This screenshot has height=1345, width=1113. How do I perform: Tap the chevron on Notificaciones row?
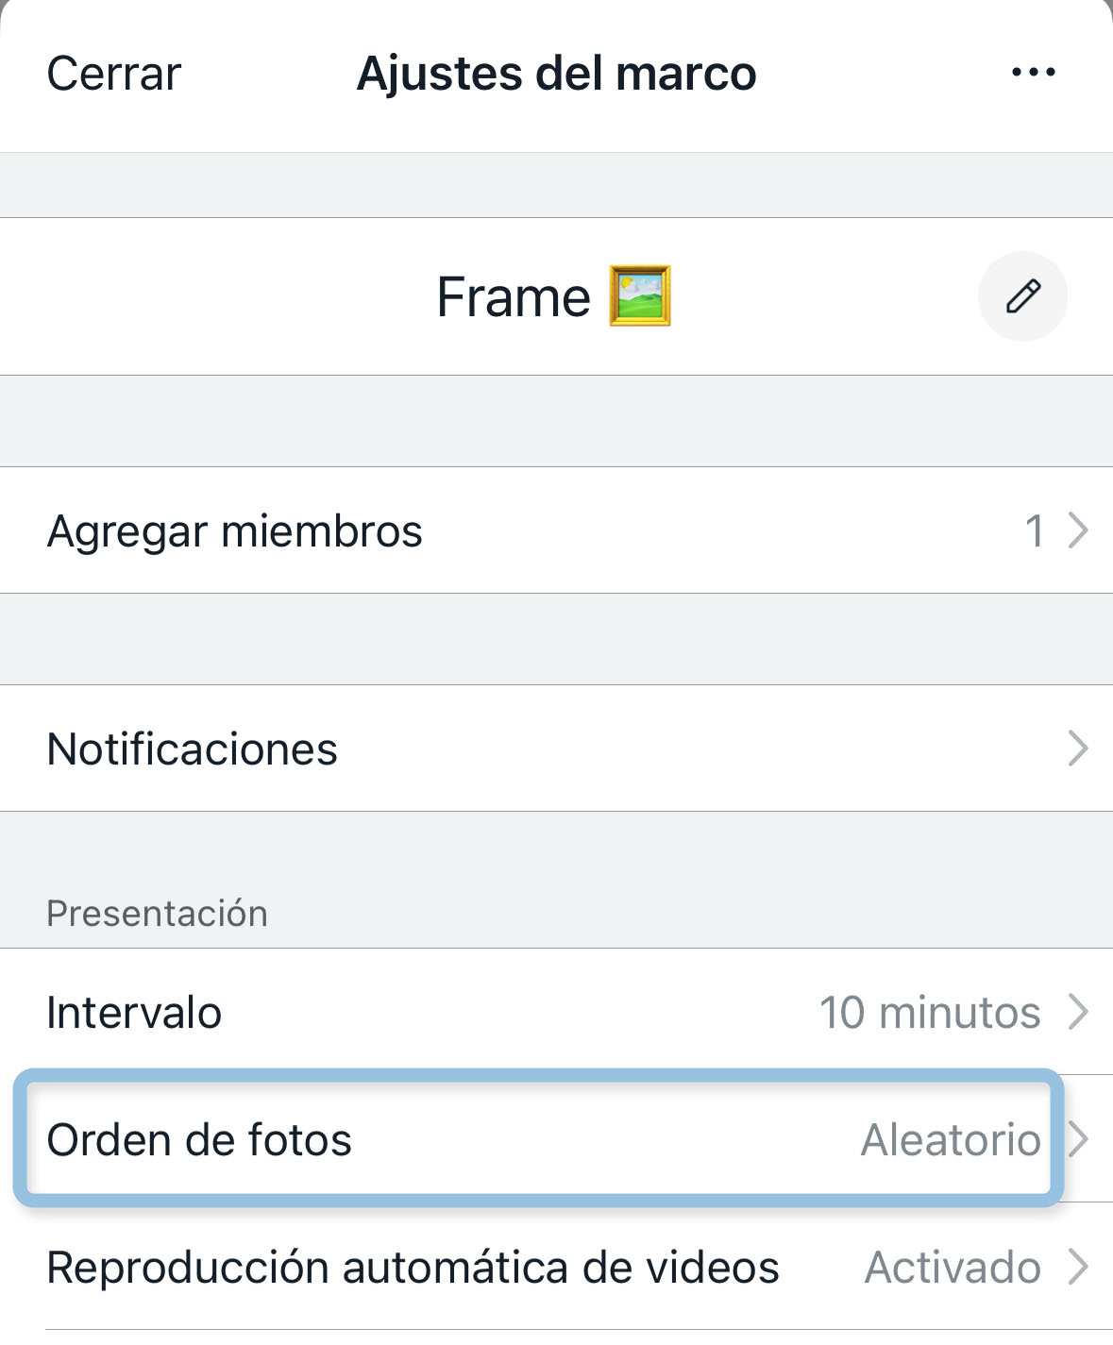pyautogui.click(x=1078, y=748)
